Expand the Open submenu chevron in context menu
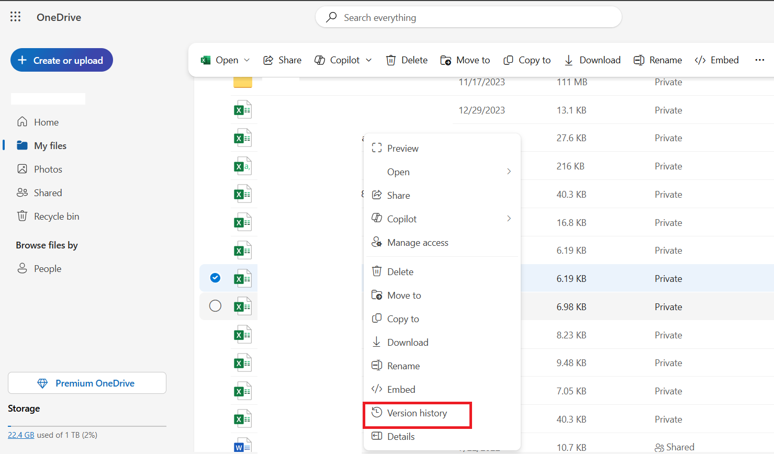The image size is (774, 454). click(509, 172)
